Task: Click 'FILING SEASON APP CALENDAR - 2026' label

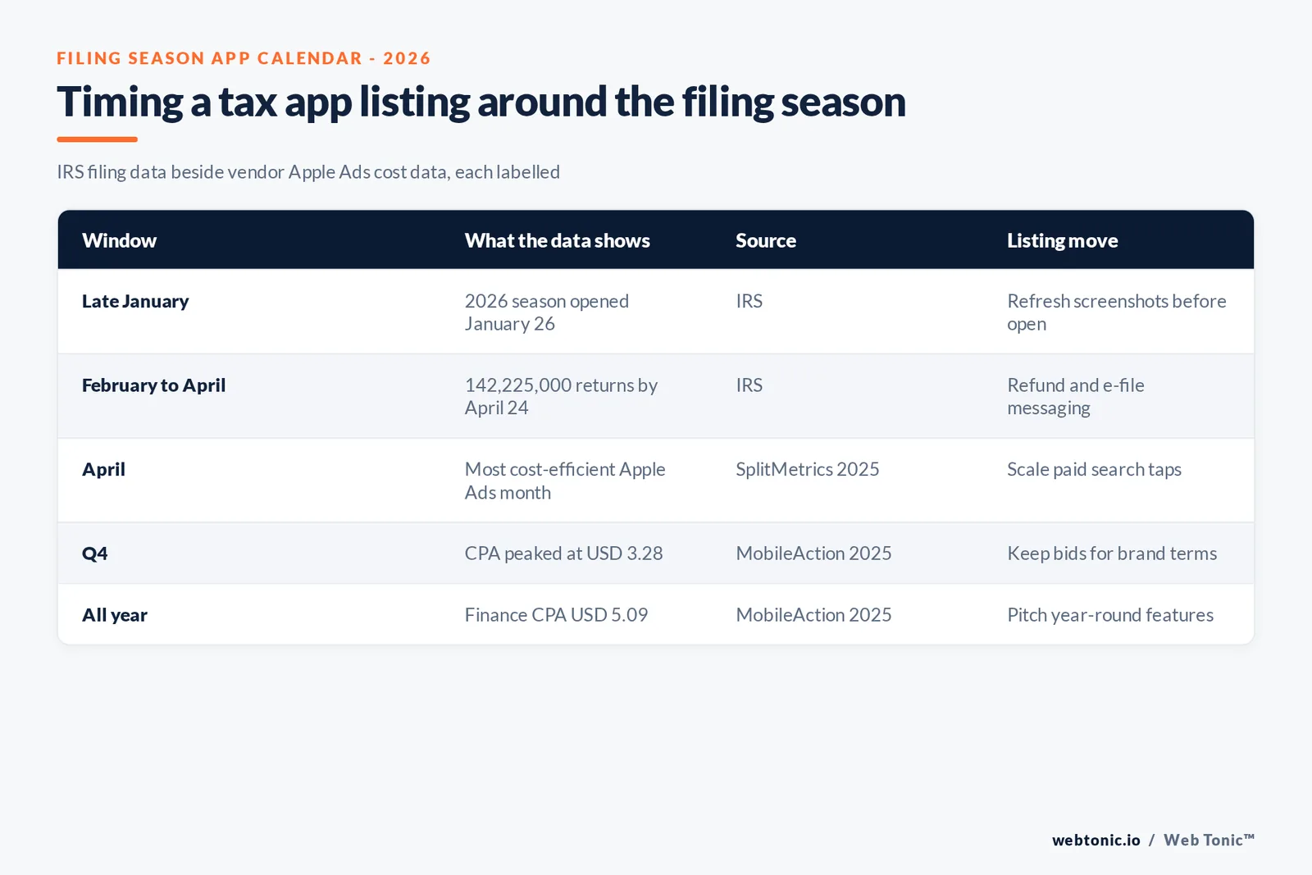Action: pos(244,58)
